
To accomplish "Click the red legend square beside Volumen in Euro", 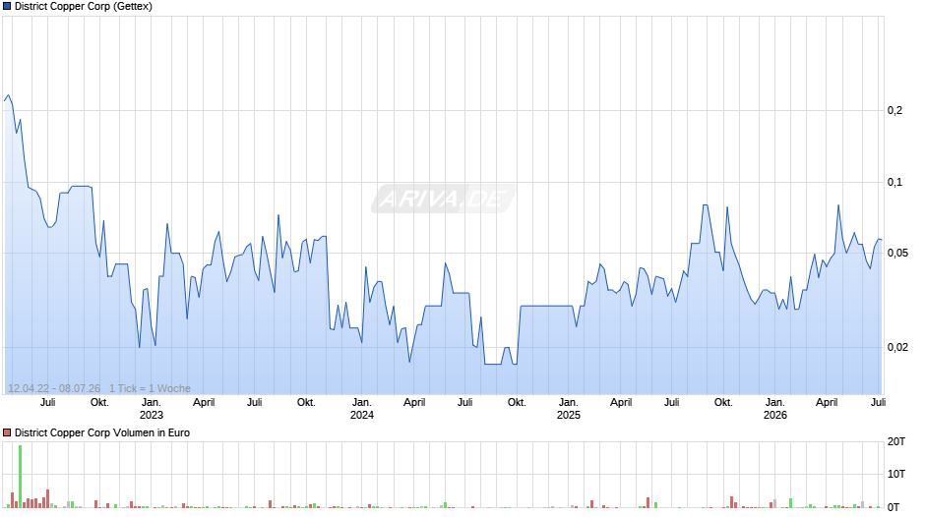I will coord(7,432).
